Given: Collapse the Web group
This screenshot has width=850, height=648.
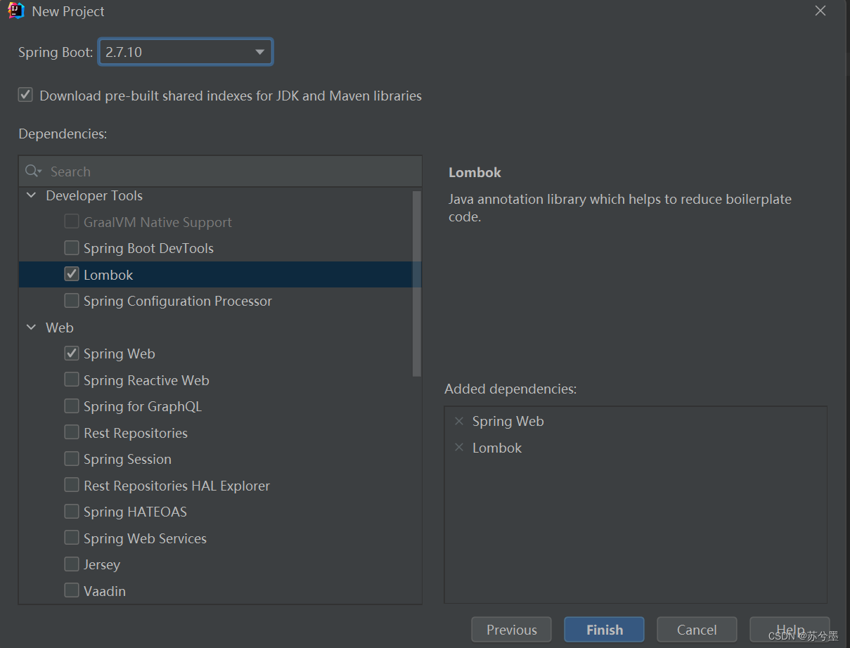Looking at the screenshot, I should [x=32, y=328].
